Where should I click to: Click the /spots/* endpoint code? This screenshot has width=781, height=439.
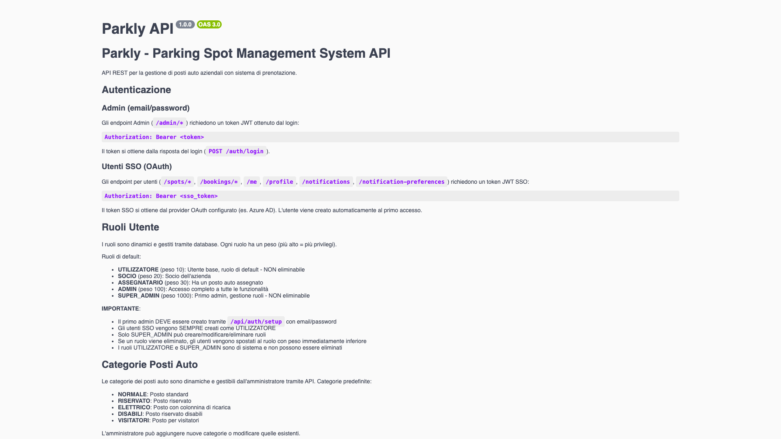click(x=177, y=182)
